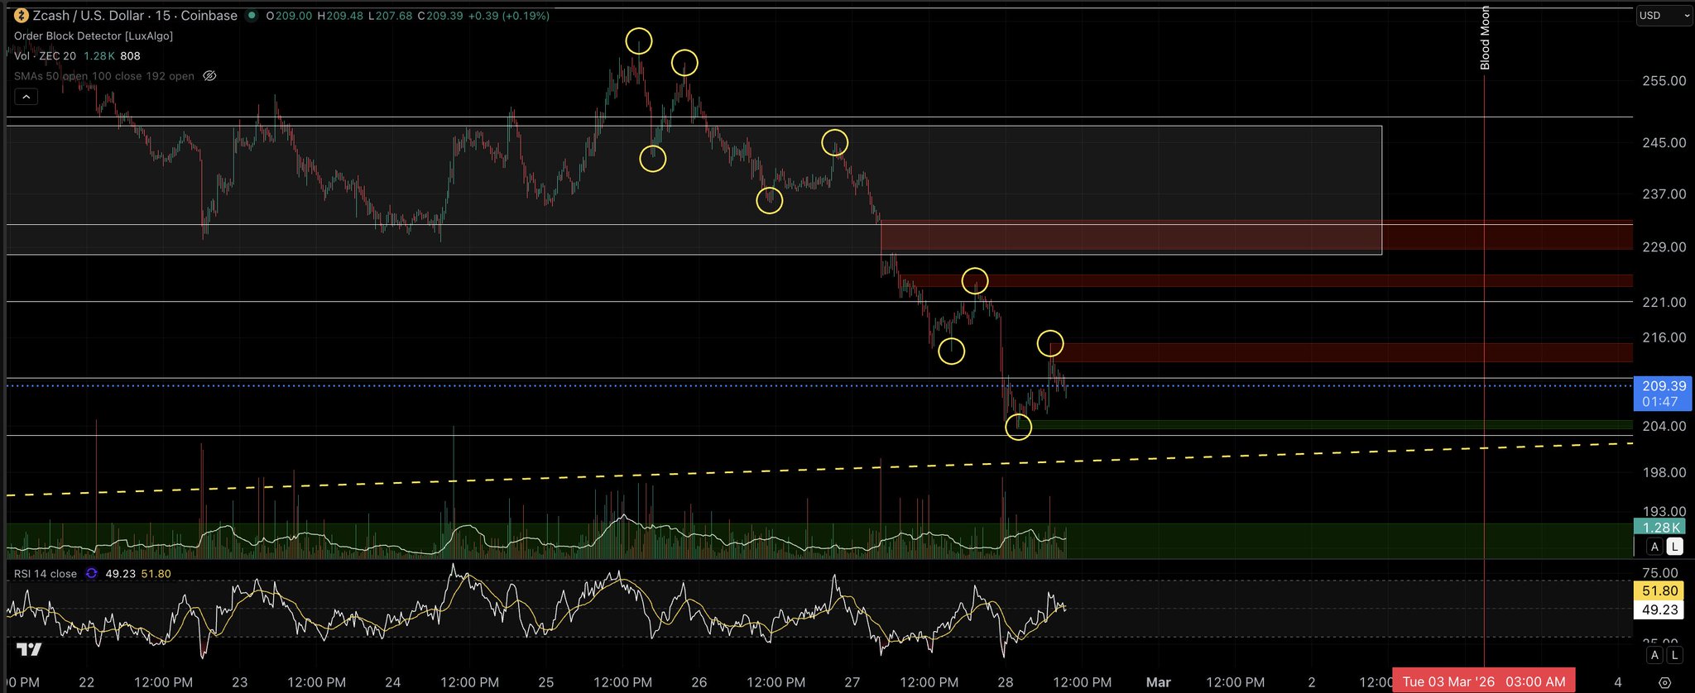
Task: Click the Zcash coin symbol logo
Action: pos(22,16)
